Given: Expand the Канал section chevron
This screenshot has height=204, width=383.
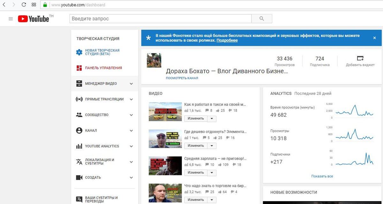Looking at the screenshot, I should pyautogui.click(x=131, y=131).
